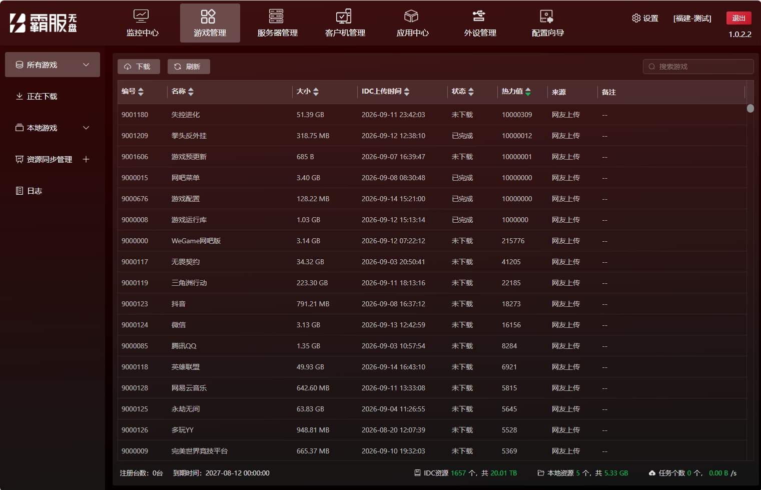Viewport: 761px width, 490px height.
Task: Click the 下载 download button
Action: [x=139, y=67]
